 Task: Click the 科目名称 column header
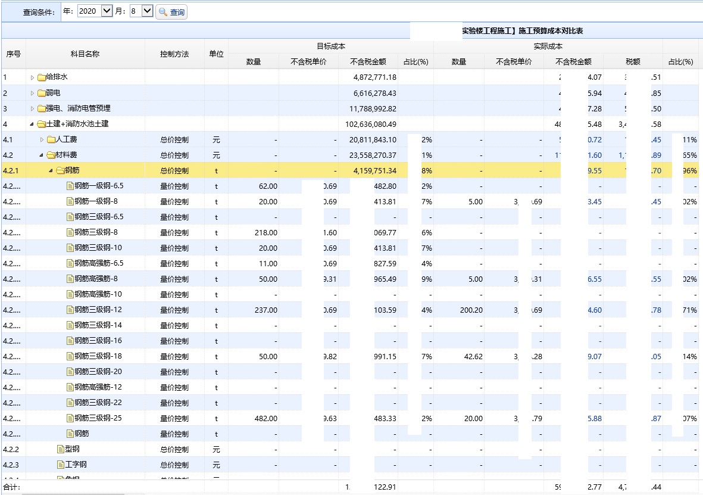(85, 54)
